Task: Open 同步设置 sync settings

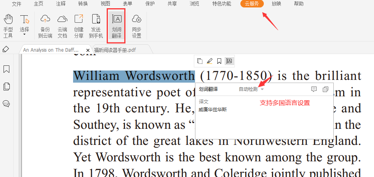Action: 136,26
